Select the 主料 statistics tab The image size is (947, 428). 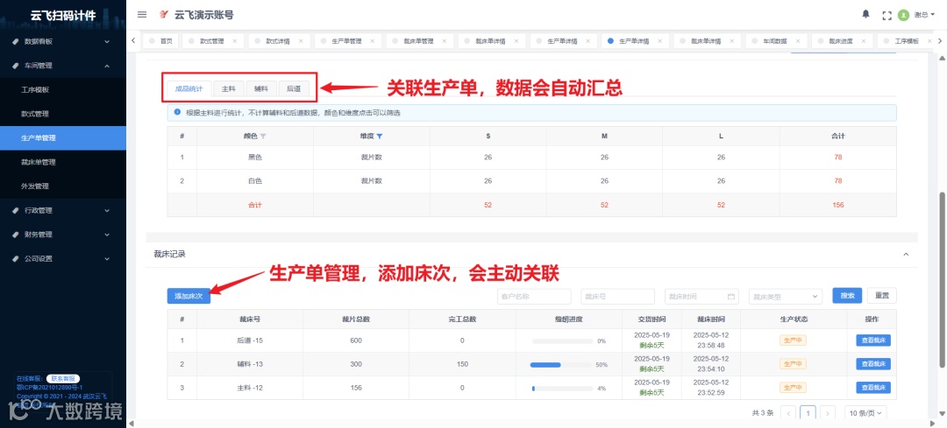[228, 88]
